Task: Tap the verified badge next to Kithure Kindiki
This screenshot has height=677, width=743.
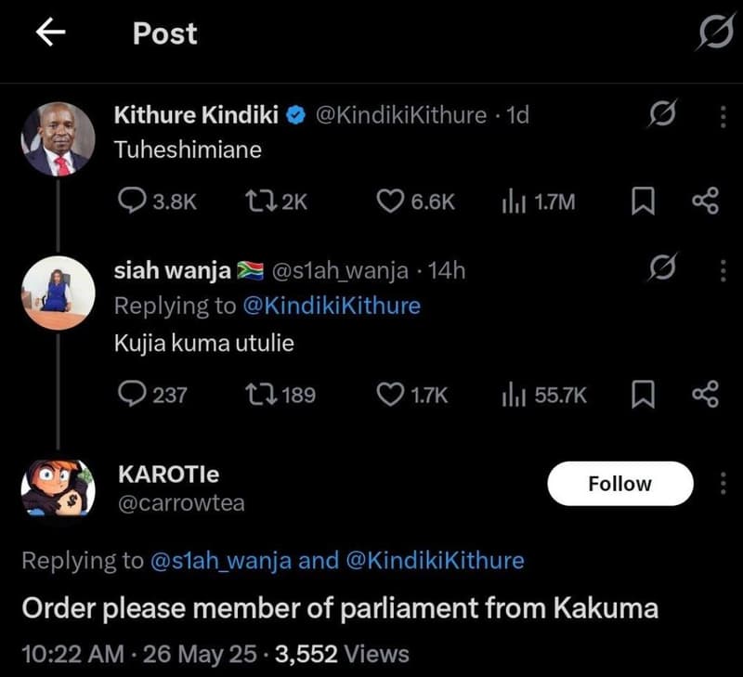Action: click(x=296, y=116)
